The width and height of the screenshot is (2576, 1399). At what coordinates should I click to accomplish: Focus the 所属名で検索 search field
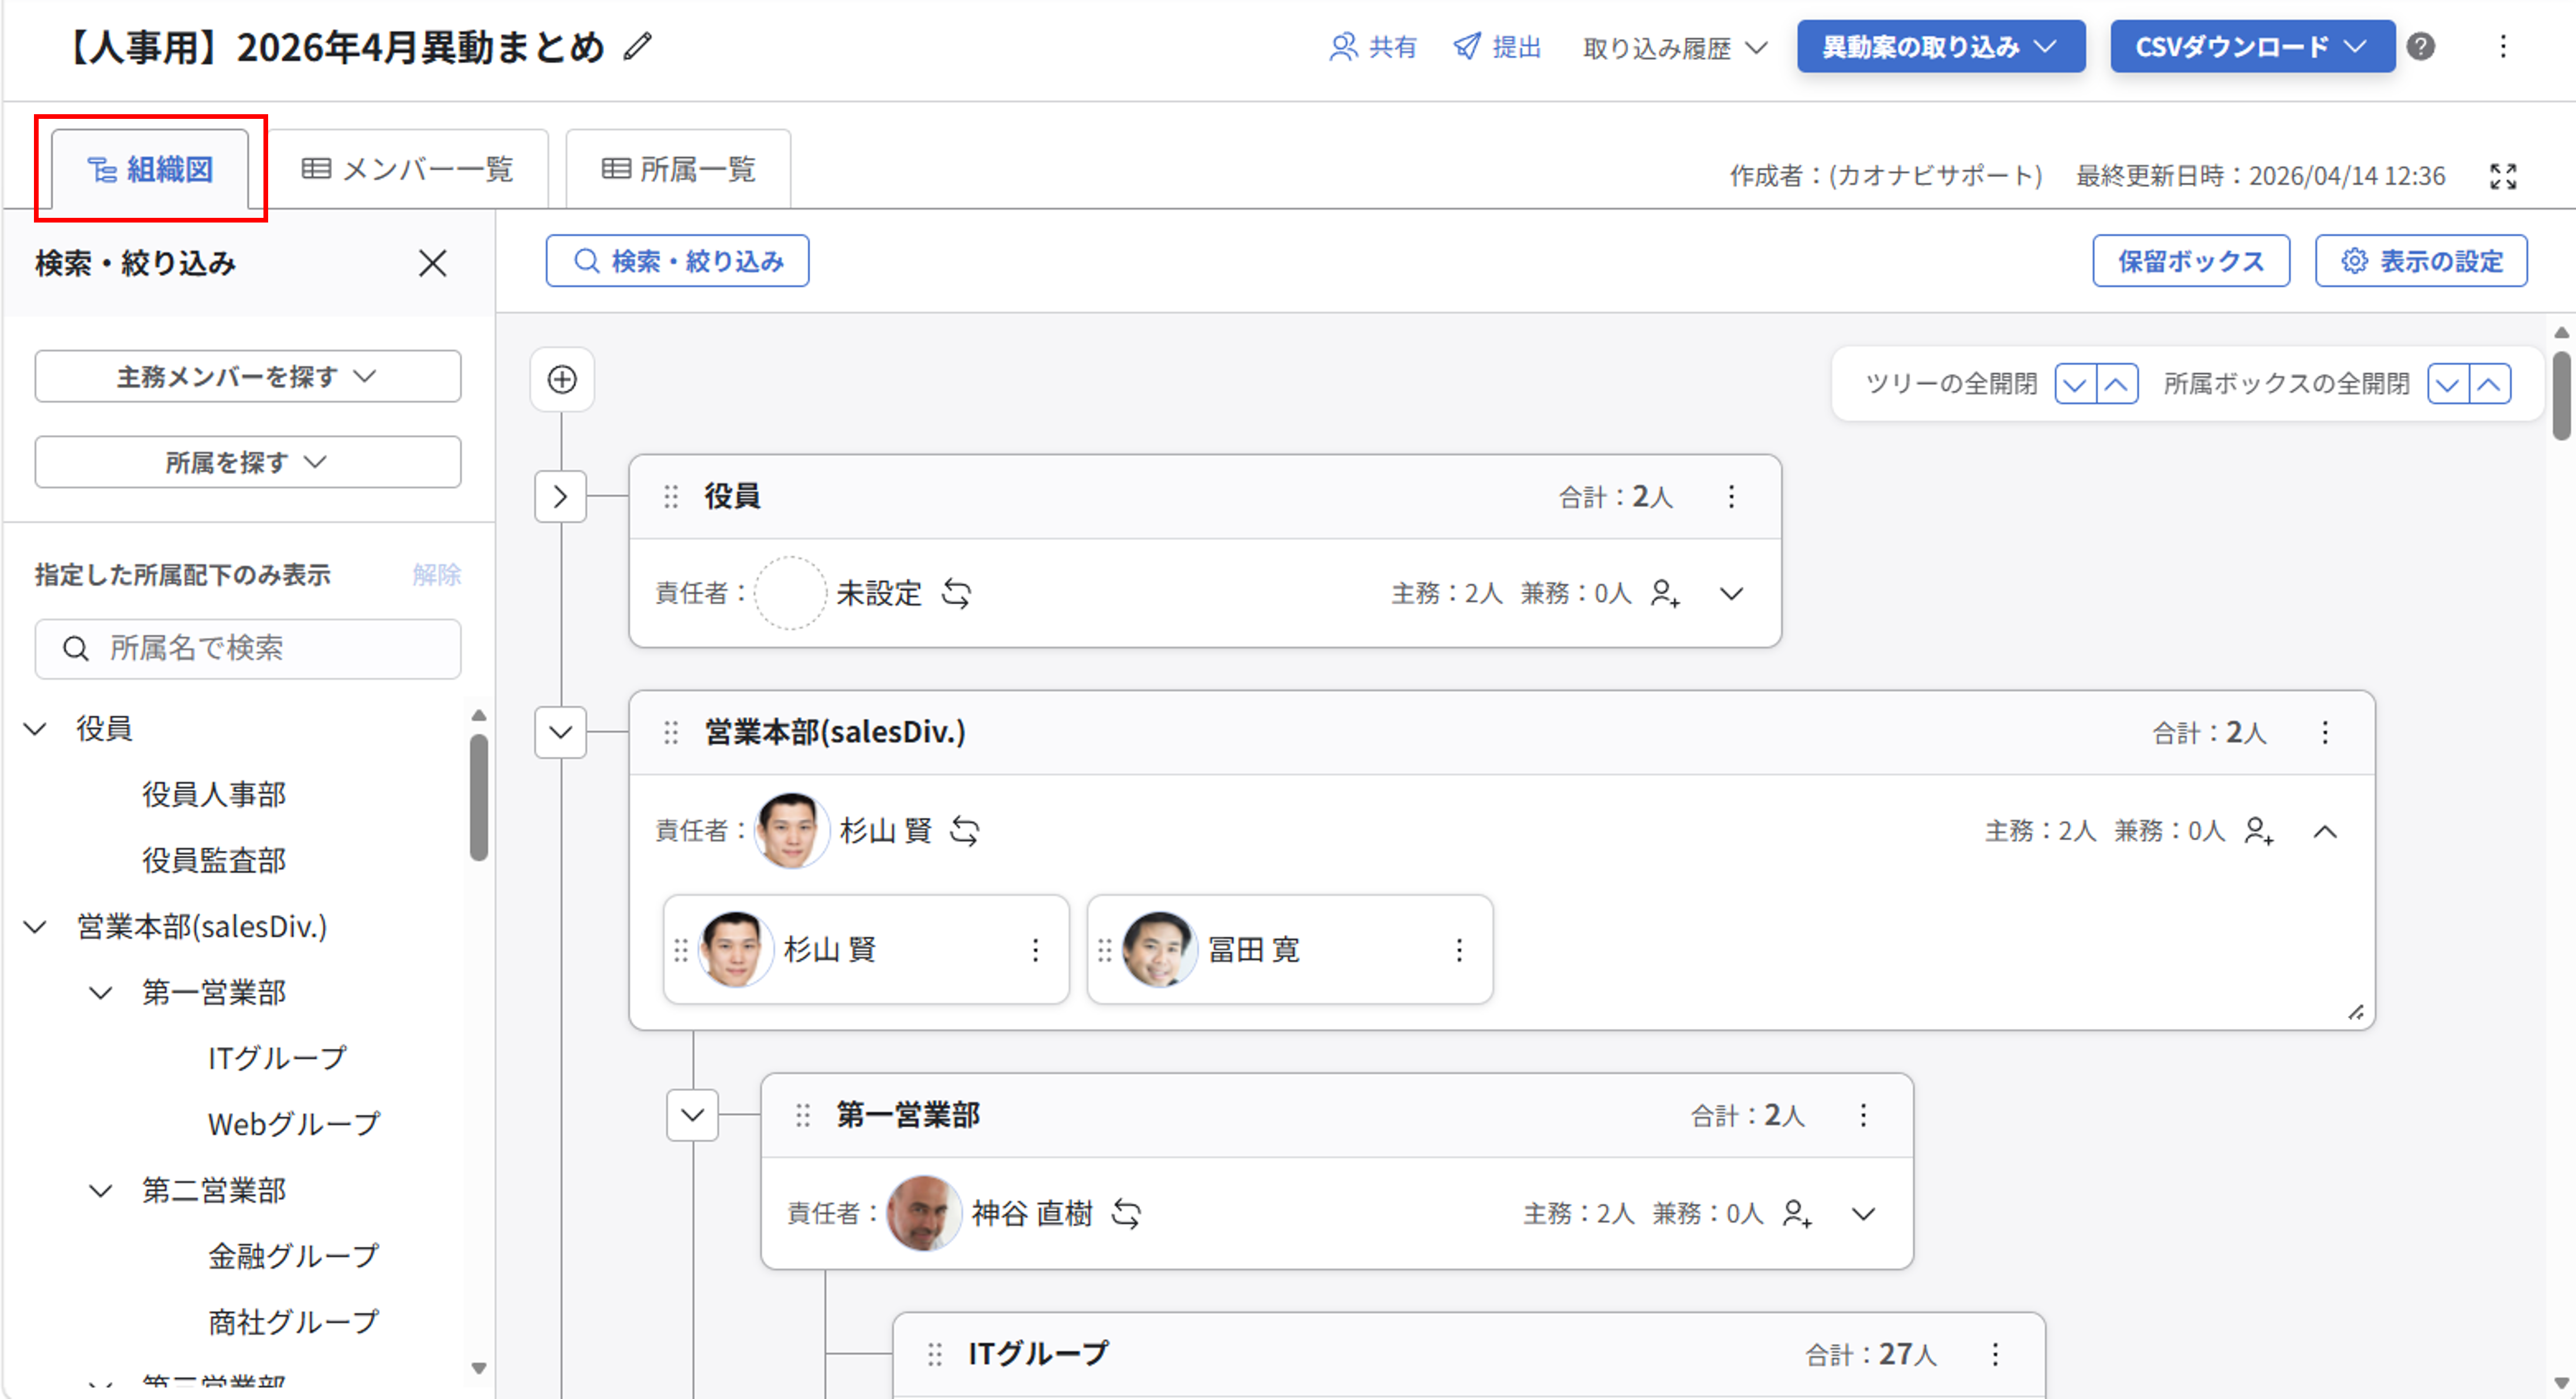(x=248, y=649)
